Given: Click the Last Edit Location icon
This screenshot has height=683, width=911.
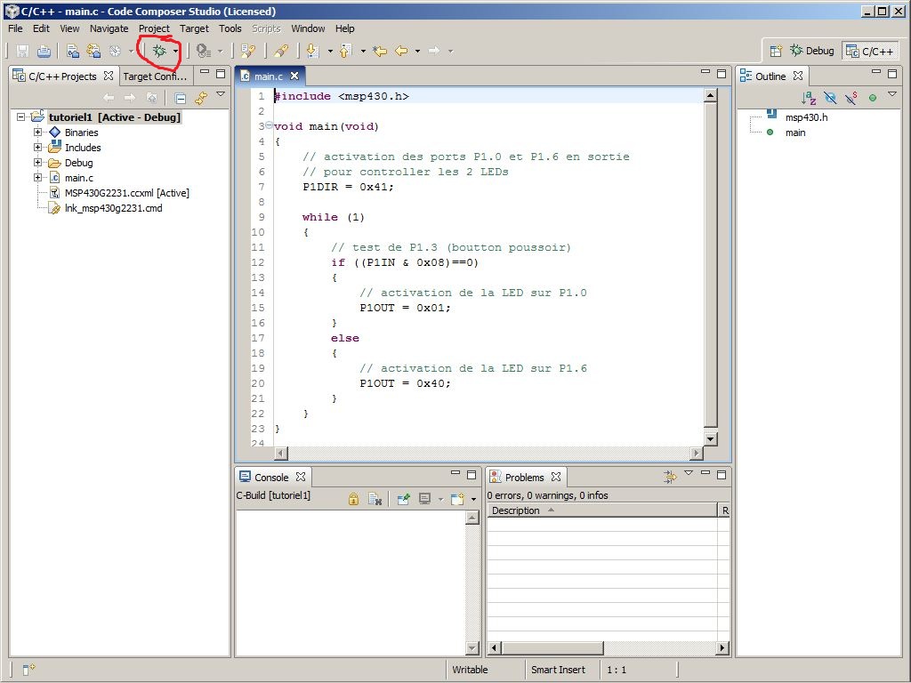Looking at the screenshot, I should [x=380, y=51].
